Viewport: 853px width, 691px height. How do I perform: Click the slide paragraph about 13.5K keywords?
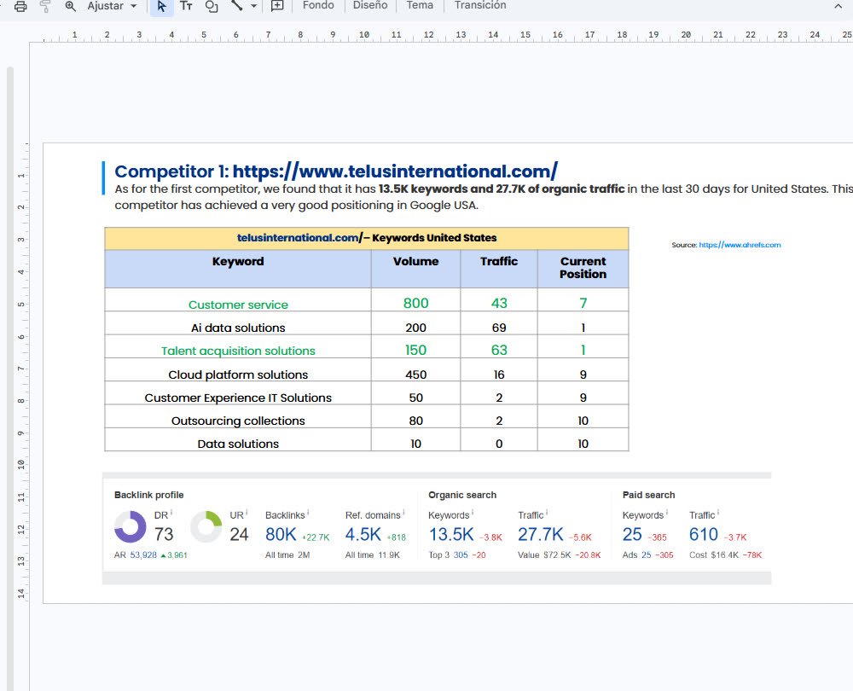[484, 197]
